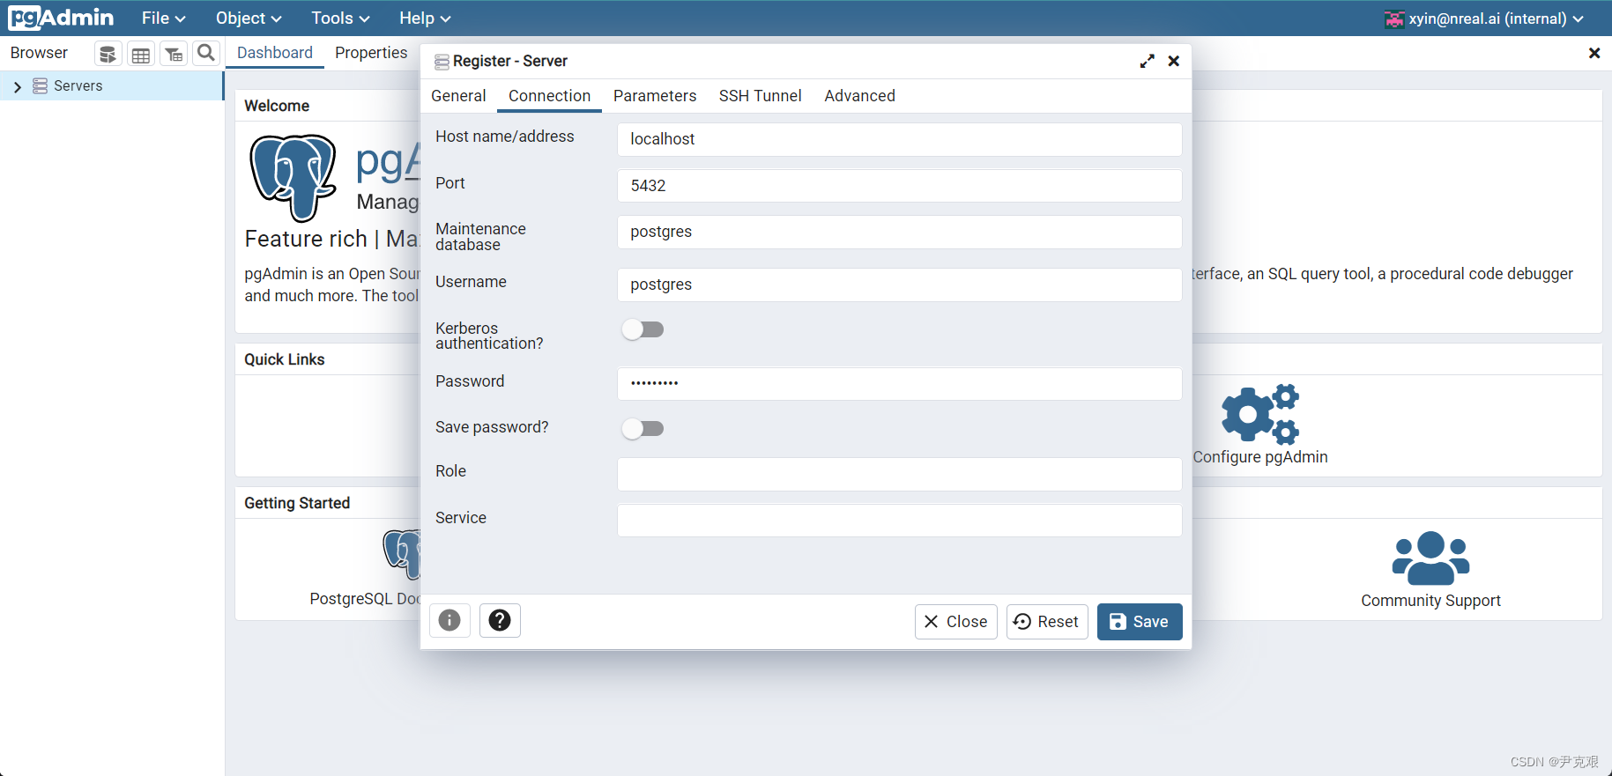Open the File menu
1612x776 pixels.
click(x=164, y=18)
